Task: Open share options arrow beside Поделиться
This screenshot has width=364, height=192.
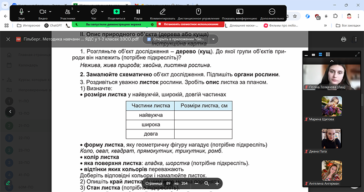Action: pyautogui.click(x=124, y=11)
